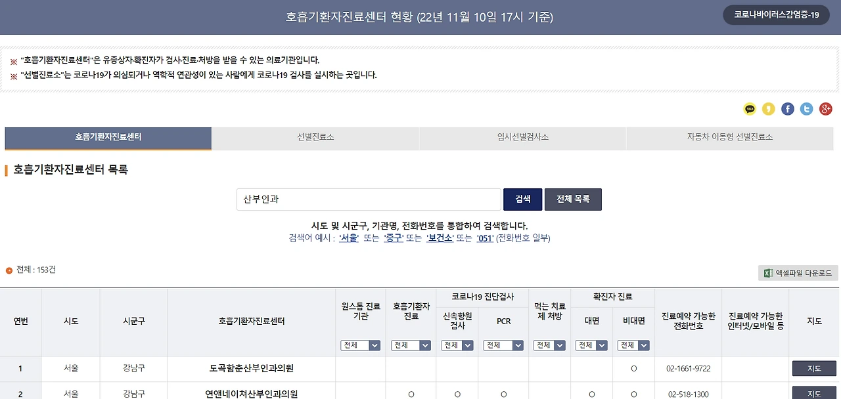Follow the '보건소' example search link
This screenshot has height=399, width=841.
point(440,238)
